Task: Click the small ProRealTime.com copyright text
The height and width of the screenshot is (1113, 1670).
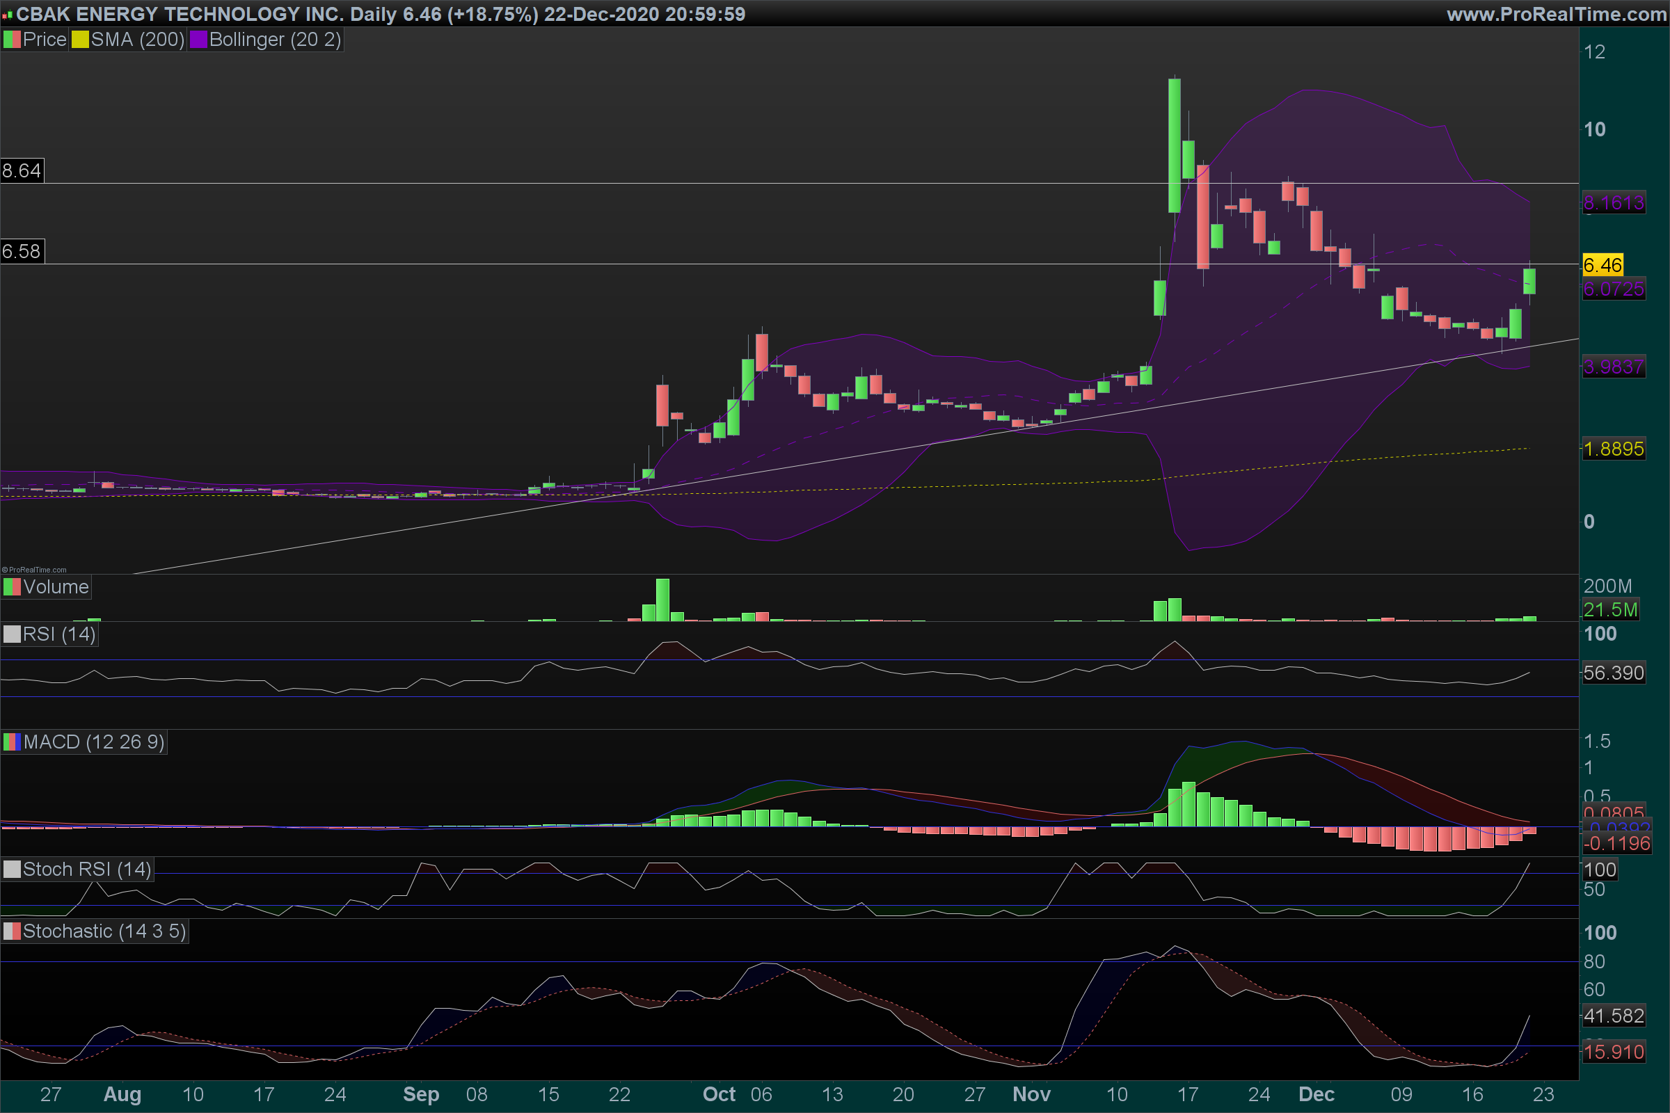Action: click(x=34, y=569)
